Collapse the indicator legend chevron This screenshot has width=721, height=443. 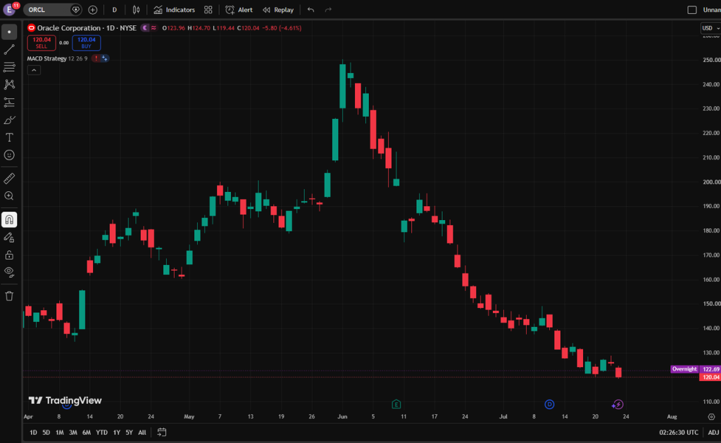point(34,70)
